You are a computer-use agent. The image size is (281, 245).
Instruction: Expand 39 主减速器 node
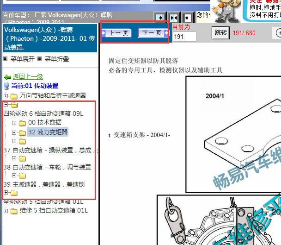tap(14, 175)
